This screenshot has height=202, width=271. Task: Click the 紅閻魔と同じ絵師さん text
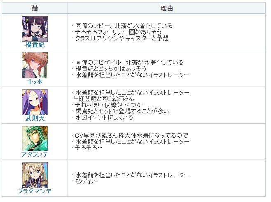point(104,99)
